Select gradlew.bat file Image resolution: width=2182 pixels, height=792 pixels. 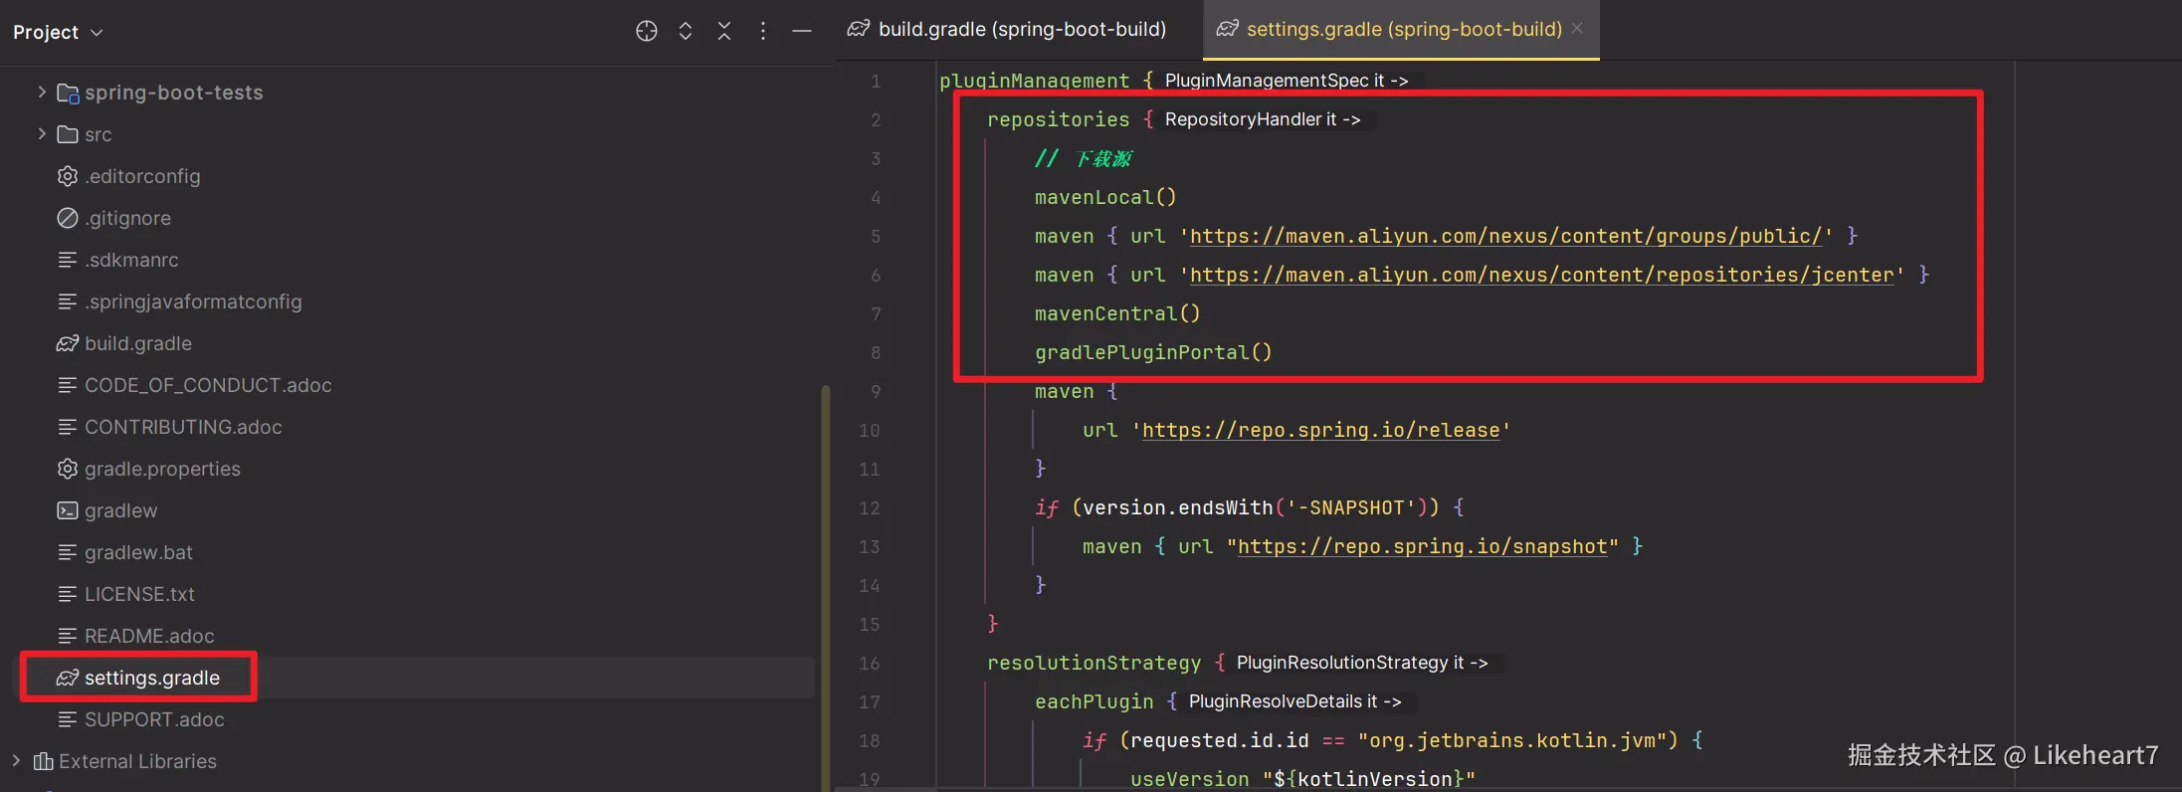point(138,552)
